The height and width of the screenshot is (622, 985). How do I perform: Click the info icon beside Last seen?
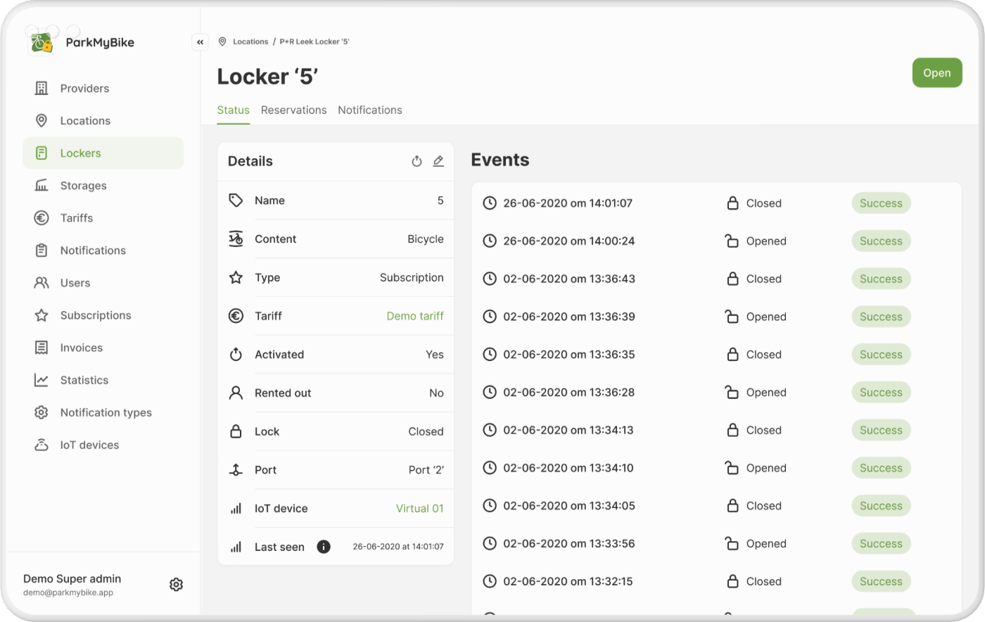click(x=324, y=547)
